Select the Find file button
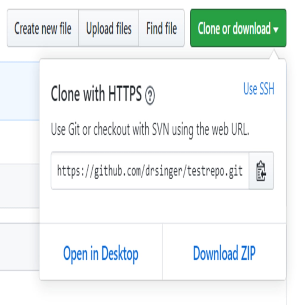 [162, 28]
